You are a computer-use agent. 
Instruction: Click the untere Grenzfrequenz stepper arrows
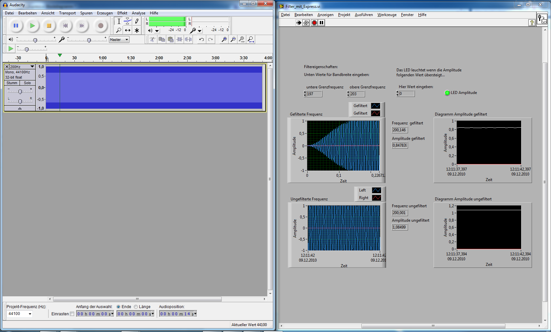pos(305,94)
